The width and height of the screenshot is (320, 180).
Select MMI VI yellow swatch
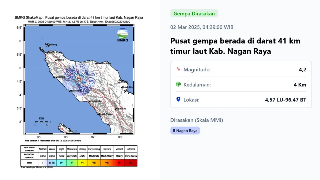pyautogui.click(x=82, y=162)
